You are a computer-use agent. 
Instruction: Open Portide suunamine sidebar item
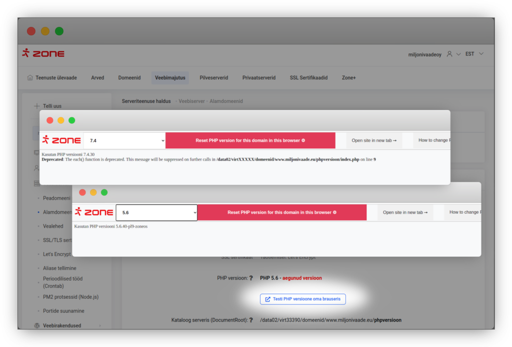pyautogui.click(x=63, y=311)
